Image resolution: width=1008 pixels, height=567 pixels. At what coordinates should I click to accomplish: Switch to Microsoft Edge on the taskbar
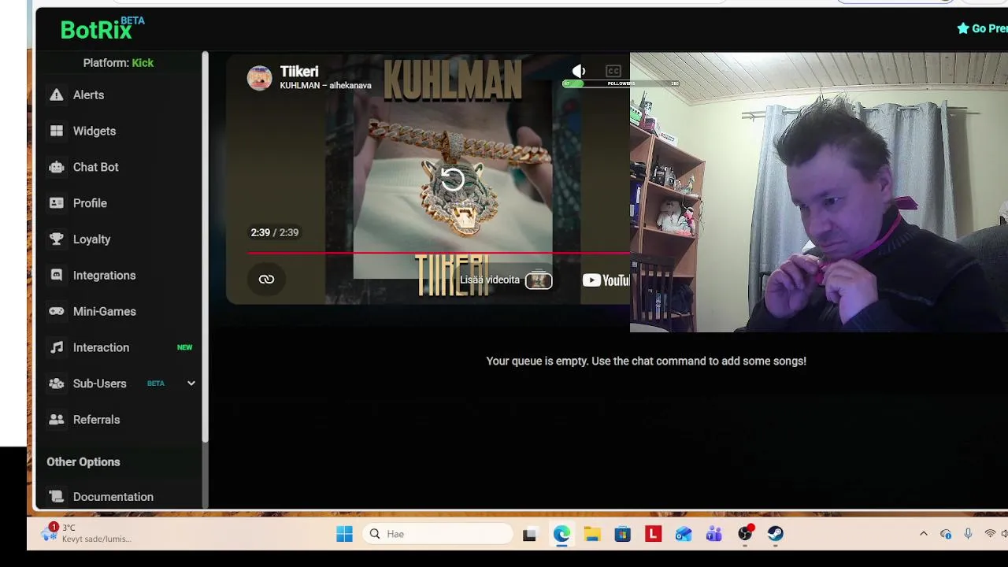(x=561, y=534)
